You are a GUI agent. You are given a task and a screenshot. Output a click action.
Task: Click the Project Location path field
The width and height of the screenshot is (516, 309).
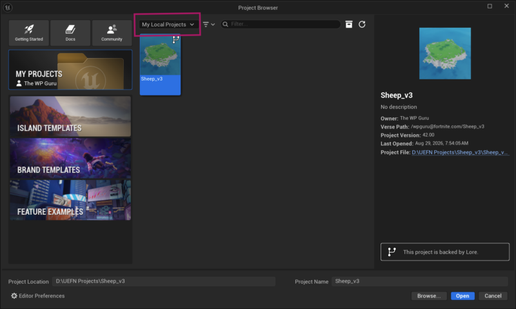164,281
